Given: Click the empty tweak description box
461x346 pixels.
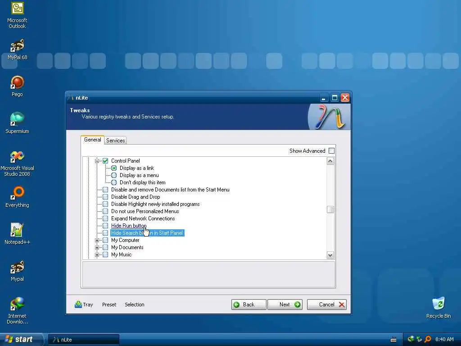Looking at the screenshot, I should (208, 274).
